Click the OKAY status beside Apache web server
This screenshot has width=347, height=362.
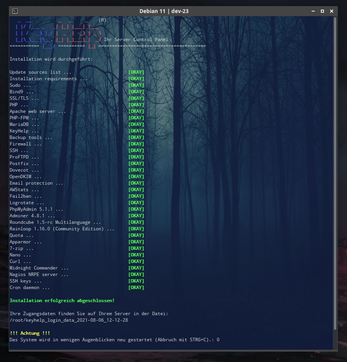136,111
